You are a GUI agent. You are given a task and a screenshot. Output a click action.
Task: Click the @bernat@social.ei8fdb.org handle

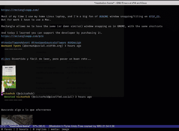[x=43, y=46]
